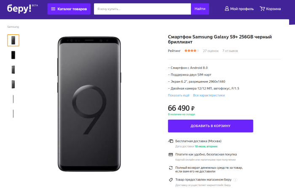Click the hamburger icon in Каталог товаров
295x191 pixels.
pos(53,9)
